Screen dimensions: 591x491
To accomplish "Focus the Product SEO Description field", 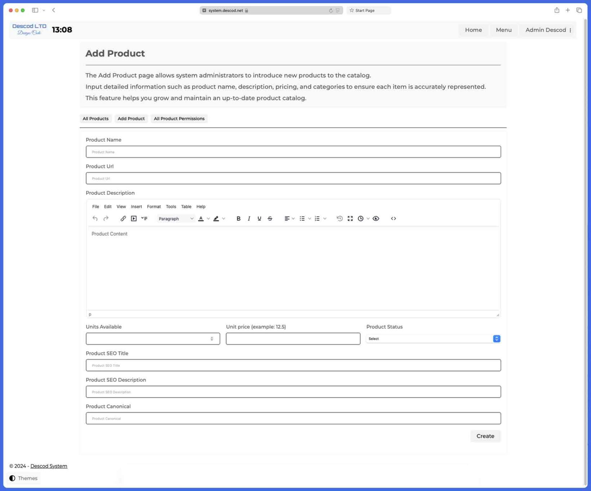I will (293, 392).
